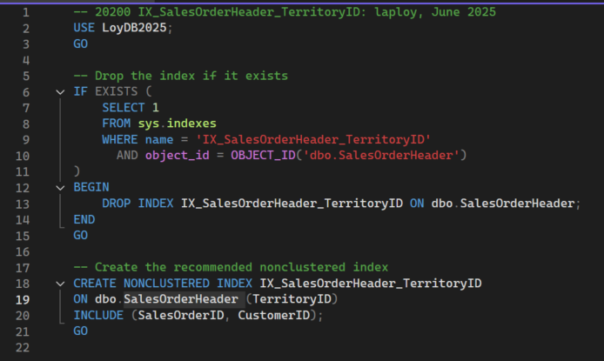Click the END keyword on line 14

point(84,219)
